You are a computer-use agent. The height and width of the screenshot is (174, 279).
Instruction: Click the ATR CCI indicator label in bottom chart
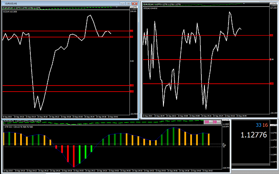tap(19, 127)
